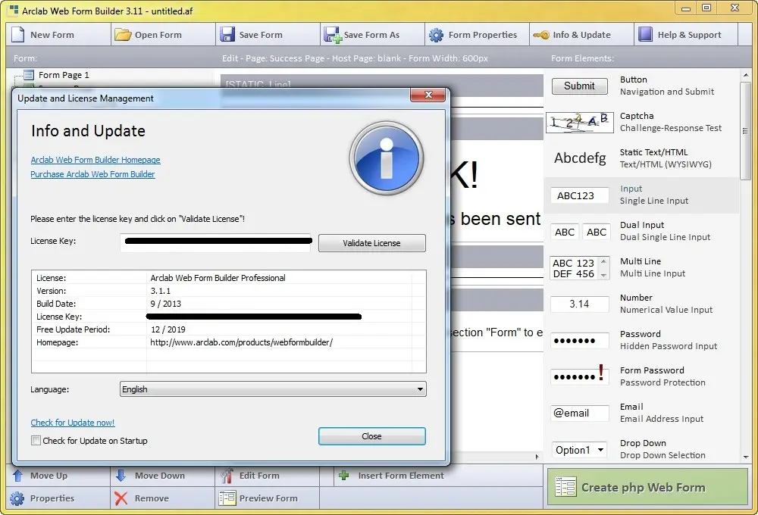Enable Check for Update on Startup checkbox
This screenshot has width=758, height=515.
[x=36, y=441]
